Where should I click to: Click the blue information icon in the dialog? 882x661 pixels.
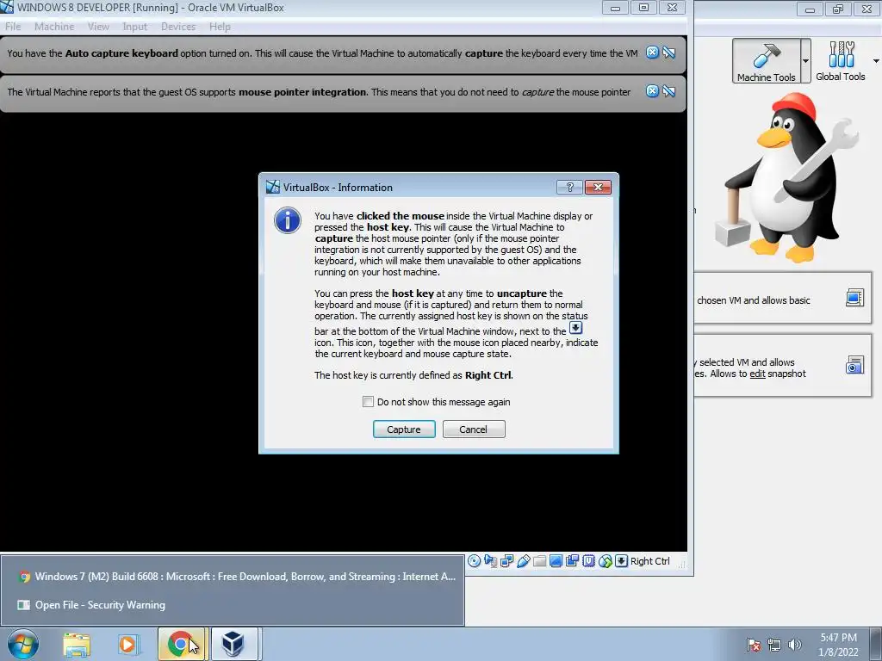click(288, 220)
